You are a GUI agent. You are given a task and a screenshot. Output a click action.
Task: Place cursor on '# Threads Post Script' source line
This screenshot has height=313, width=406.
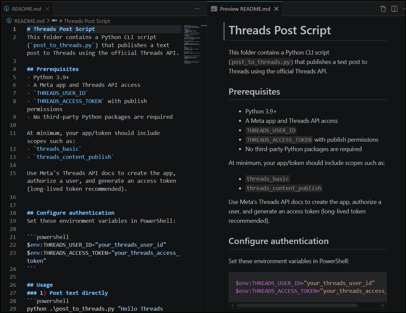tap(61, 29)
